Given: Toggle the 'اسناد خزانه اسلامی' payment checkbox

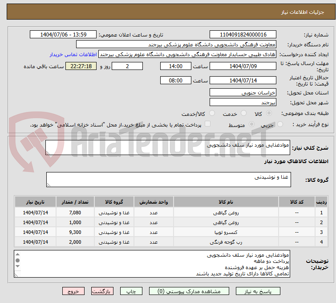Looking at the screenshot, I should click(207, 124).
